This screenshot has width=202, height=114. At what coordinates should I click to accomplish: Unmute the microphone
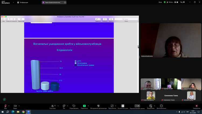5,106
